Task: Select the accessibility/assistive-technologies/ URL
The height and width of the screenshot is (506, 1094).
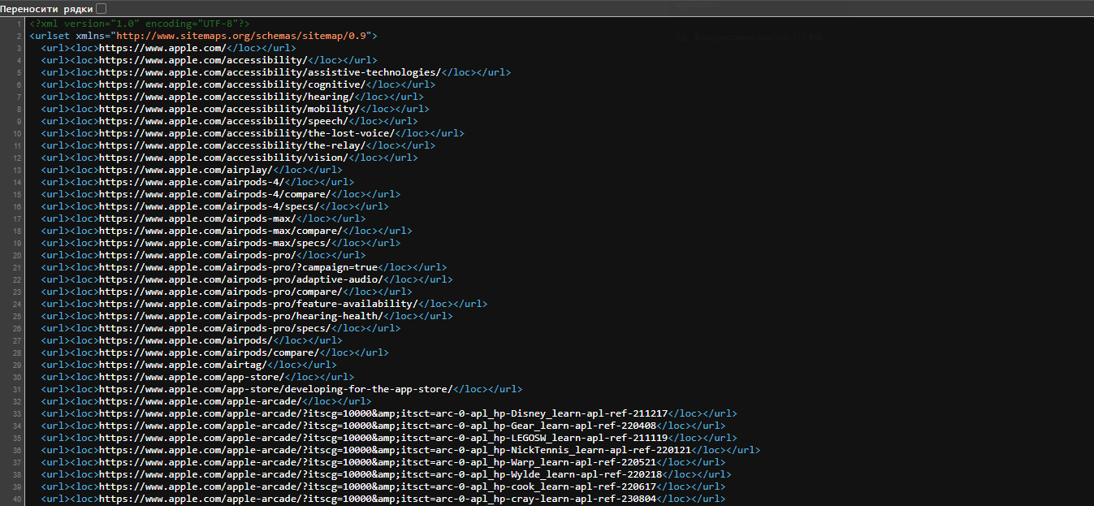Action: click(270, 72)
